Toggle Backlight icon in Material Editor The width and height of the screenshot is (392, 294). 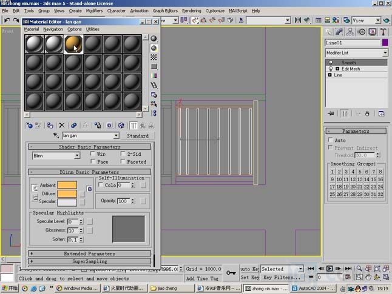(x=154, y=48)
